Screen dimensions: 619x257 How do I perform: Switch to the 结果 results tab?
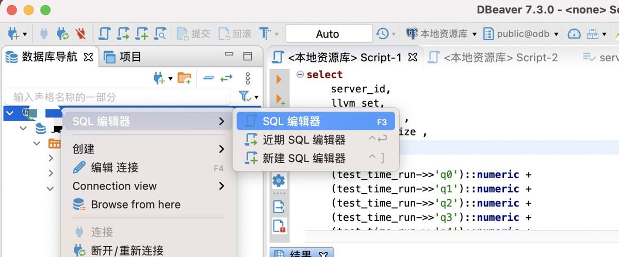[302, 253]
